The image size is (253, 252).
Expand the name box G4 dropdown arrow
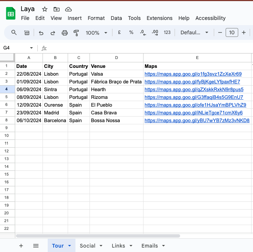point(31,48)
